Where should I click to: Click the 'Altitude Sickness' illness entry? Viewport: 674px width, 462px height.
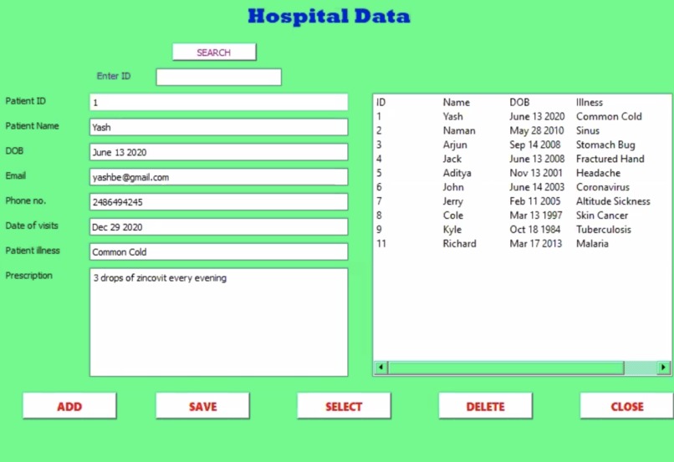coord(614,201)
